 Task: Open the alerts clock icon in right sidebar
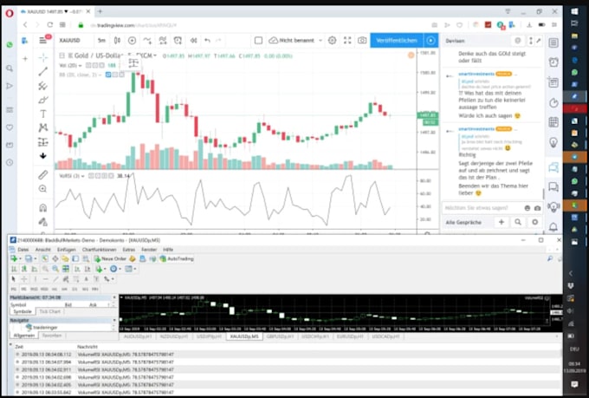553,62
